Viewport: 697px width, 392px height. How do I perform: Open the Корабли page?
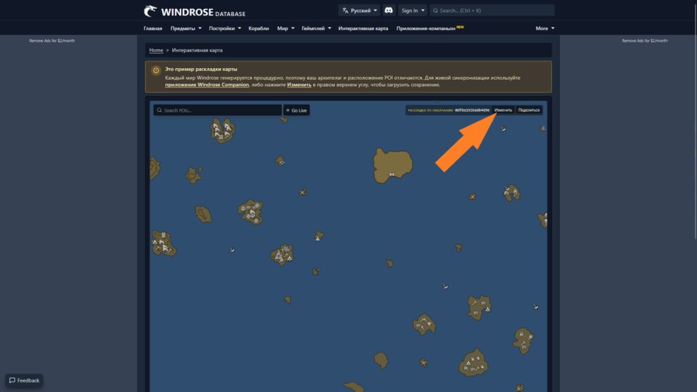259,28
